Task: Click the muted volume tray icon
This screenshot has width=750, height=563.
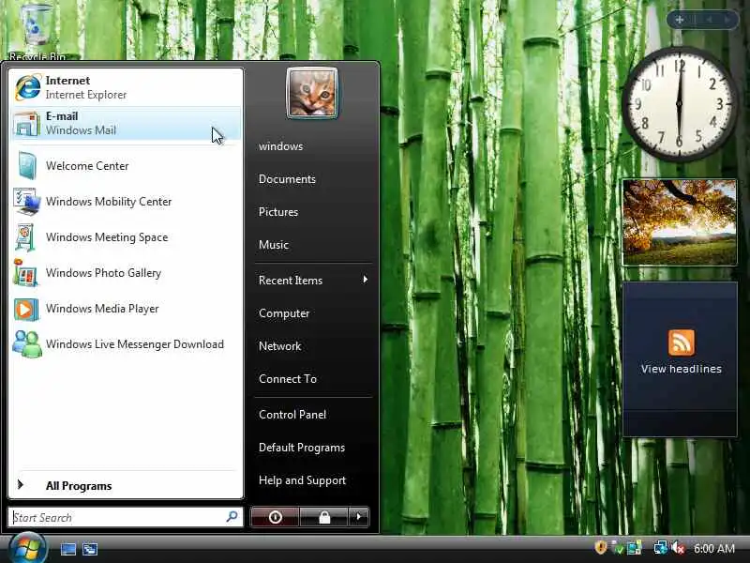Action: (x=678, y=547)
